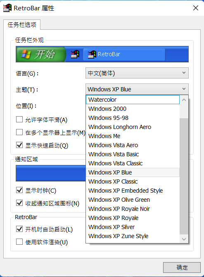Uncheck 开机时自动启动(L) option
The width and height of the screenshot is (204, 277).
pyautogui.click(x=19, y=229)
